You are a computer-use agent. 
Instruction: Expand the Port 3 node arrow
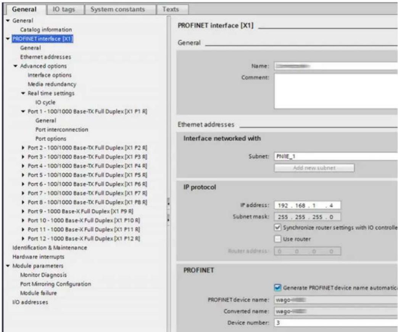coord(23,157)
